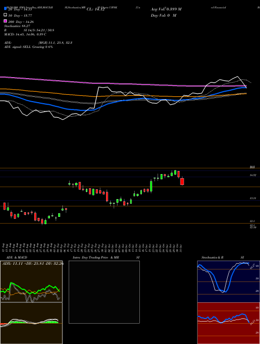Image resolution: width=260 pixels, height=344 pixels.
Task: Open the MACD histogram chart panel
Action: pos(31,323)
